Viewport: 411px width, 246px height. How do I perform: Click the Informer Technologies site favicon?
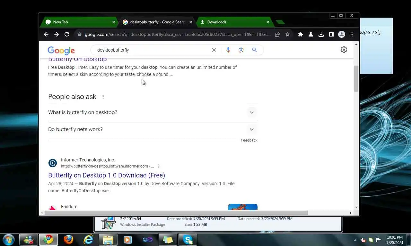53,163
